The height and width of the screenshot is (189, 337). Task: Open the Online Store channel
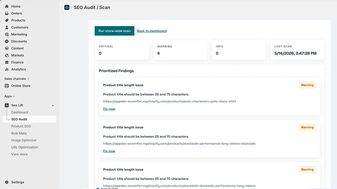(x=21, y=86)
